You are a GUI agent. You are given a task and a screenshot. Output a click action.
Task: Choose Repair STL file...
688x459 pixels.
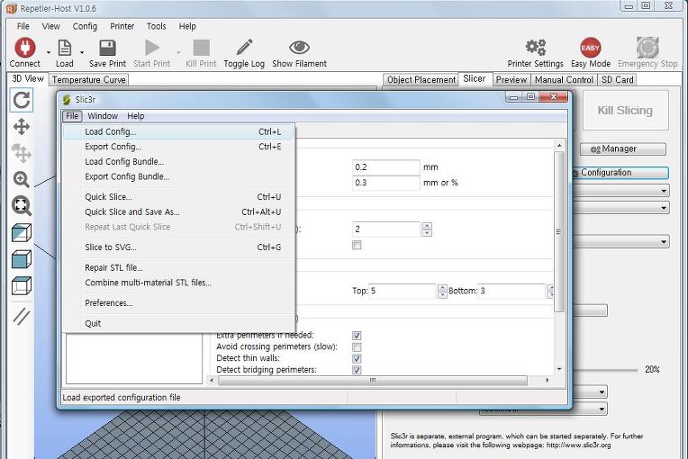tap(179, 267)
